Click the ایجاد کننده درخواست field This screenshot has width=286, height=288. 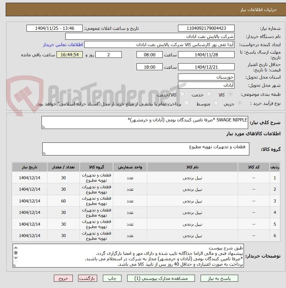(159, 45)
